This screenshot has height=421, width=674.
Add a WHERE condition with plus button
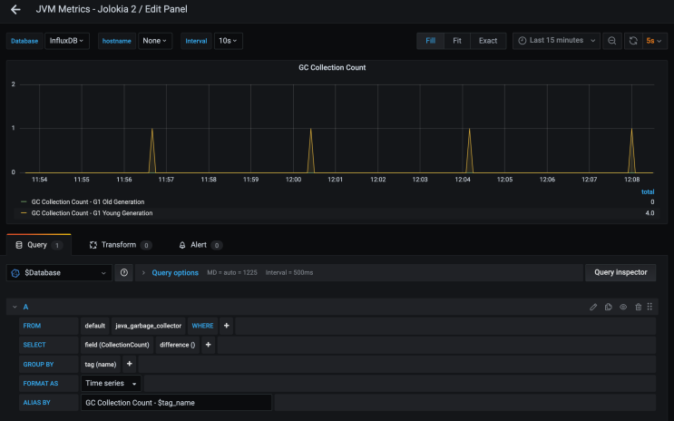[x=226, y=326]
